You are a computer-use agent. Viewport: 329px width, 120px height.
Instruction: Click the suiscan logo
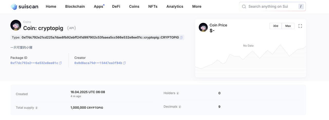coord(24,6)
